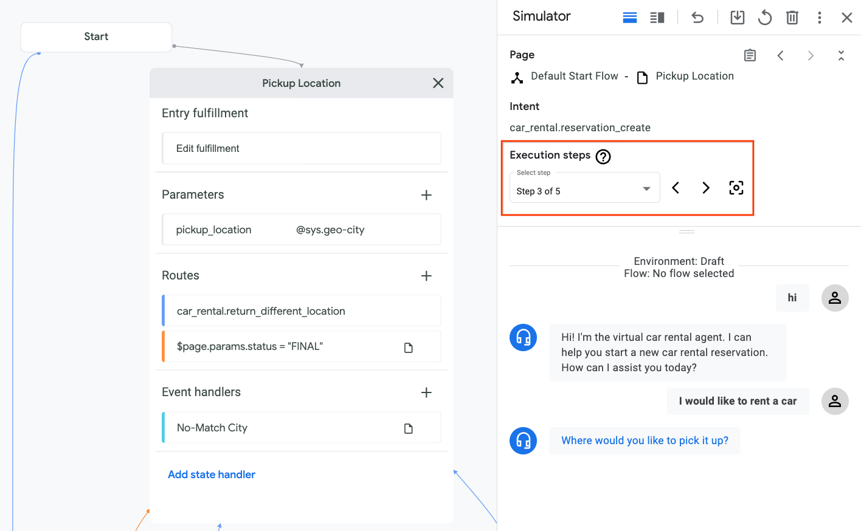Switch to the split simulator view layout

657,18
